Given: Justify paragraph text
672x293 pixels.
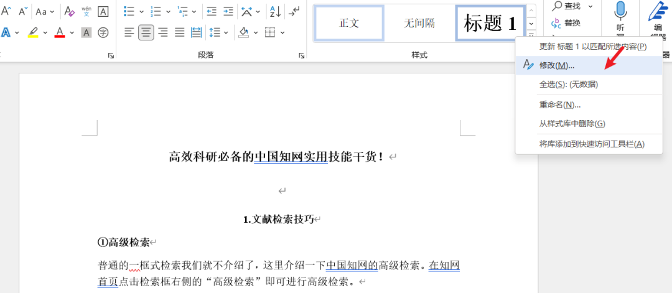Looking at the screenshot, I should [x=180, y=32].
